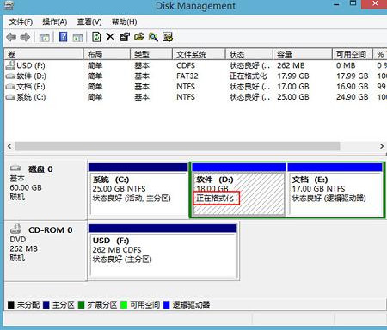The height and width of the screenshot is (330, 387).
Task: Select the 软件 (D:) 18.00 GB partition block
Action: [x=238, y=189]
